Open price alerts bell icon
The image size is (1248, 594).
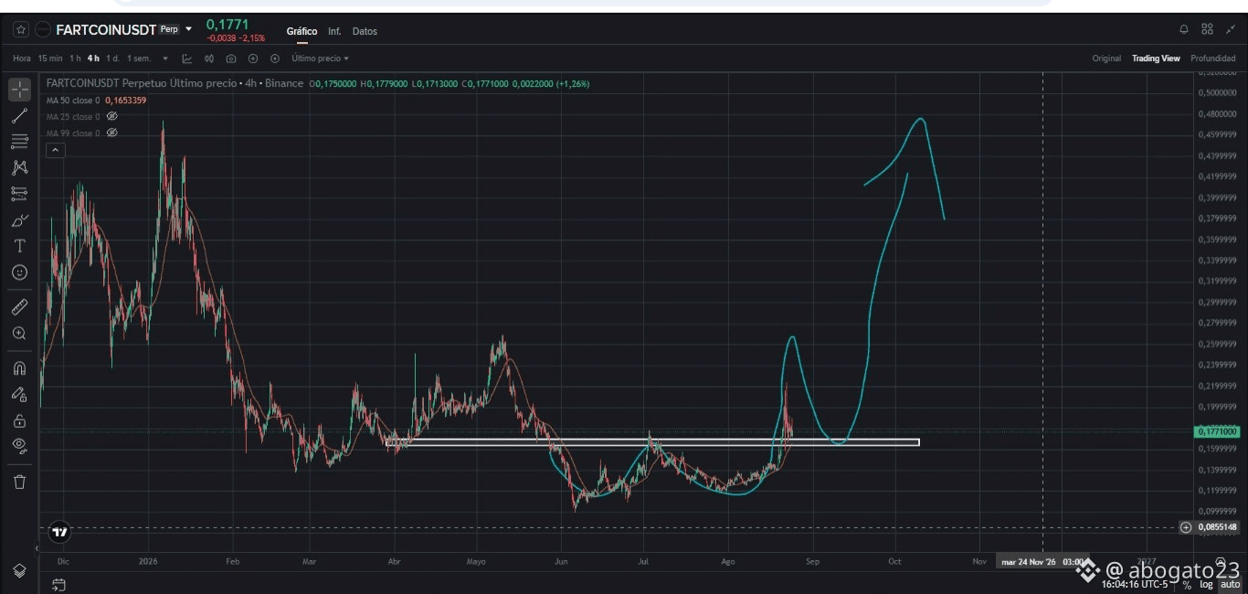pos(1184,29)
